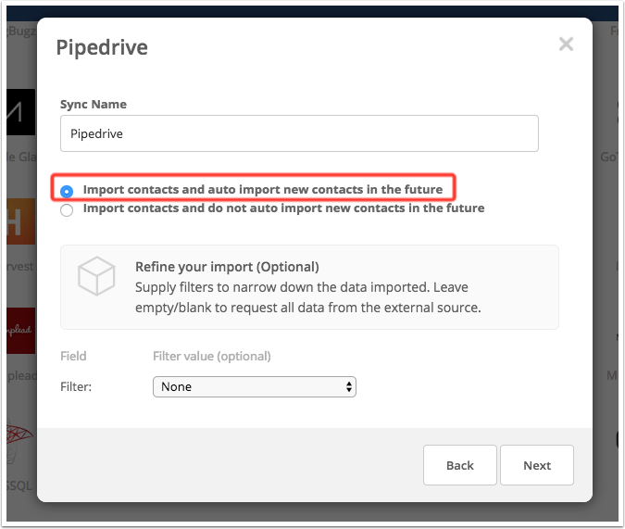Focus the Sync Name input field

[x=299, y=133]
